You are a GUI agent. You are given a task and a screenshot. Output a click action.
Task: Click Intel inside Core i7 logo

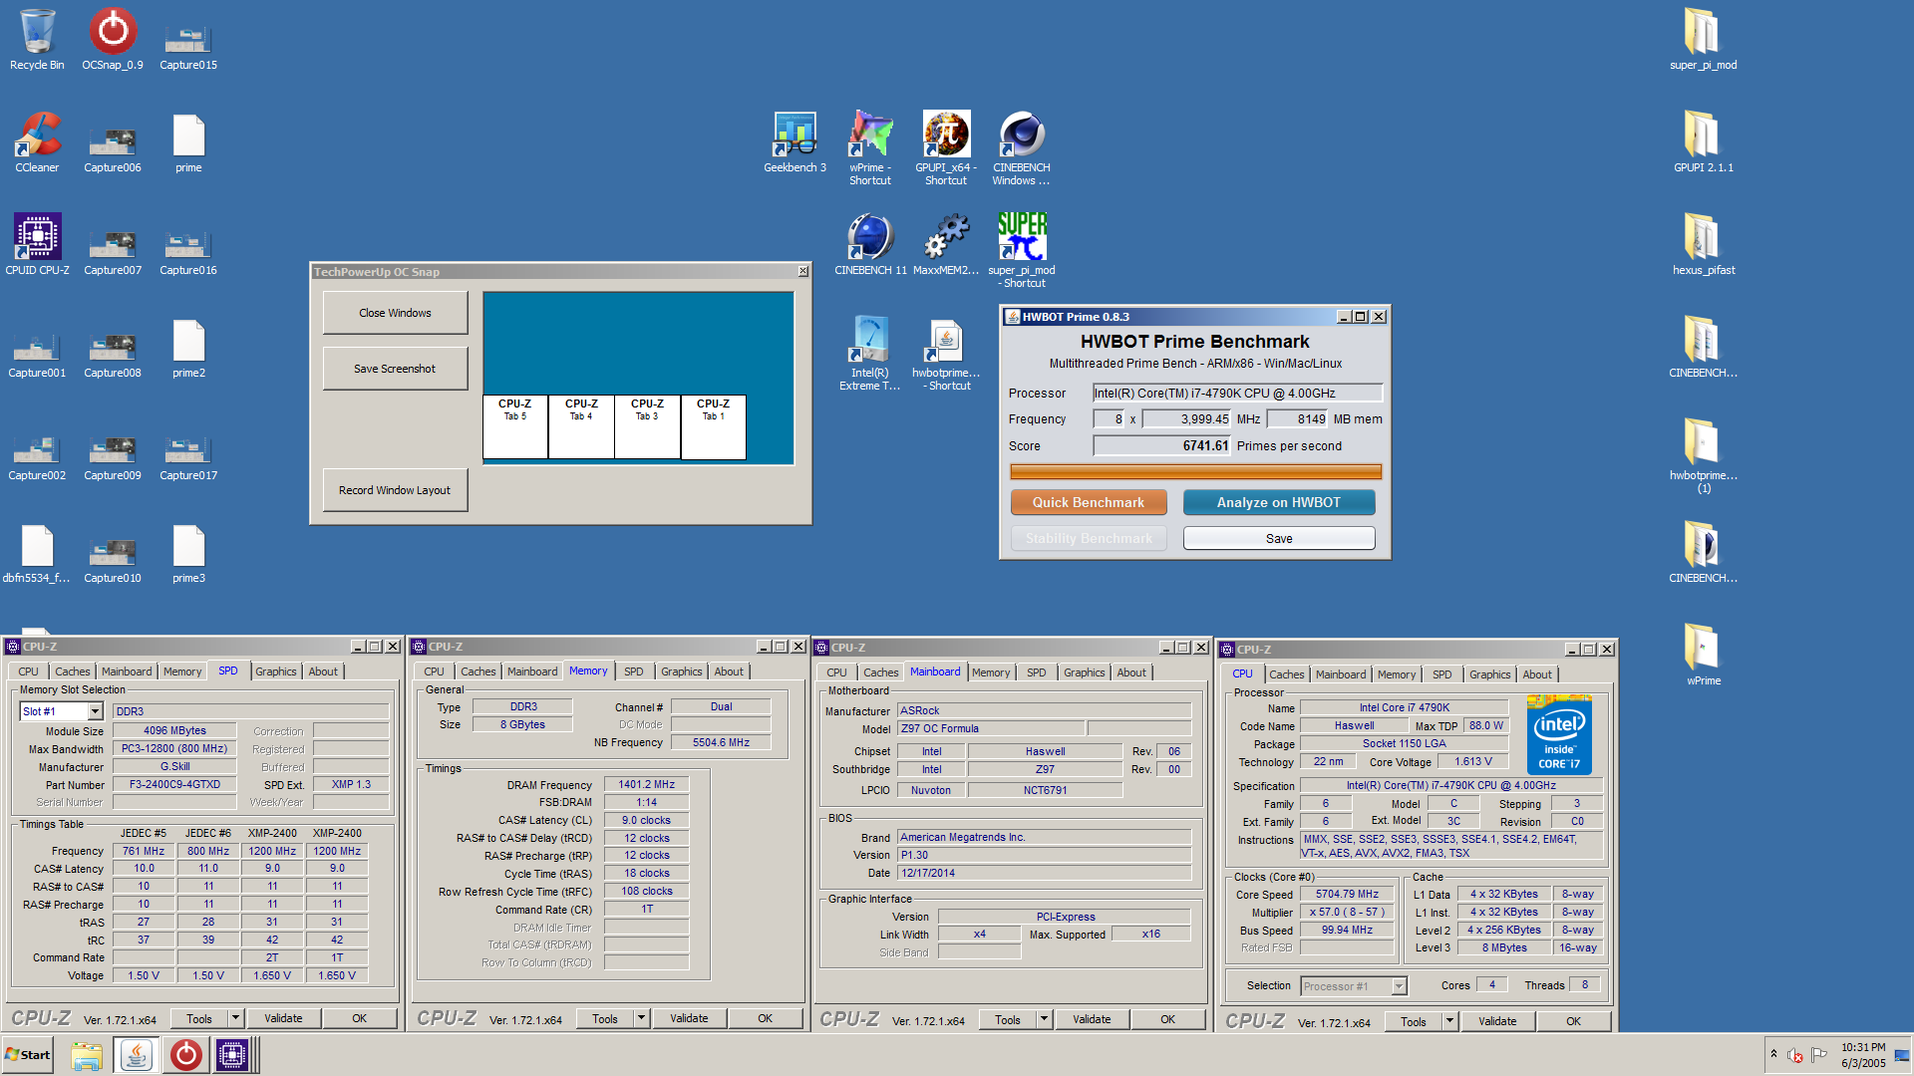pos(1560,735)
